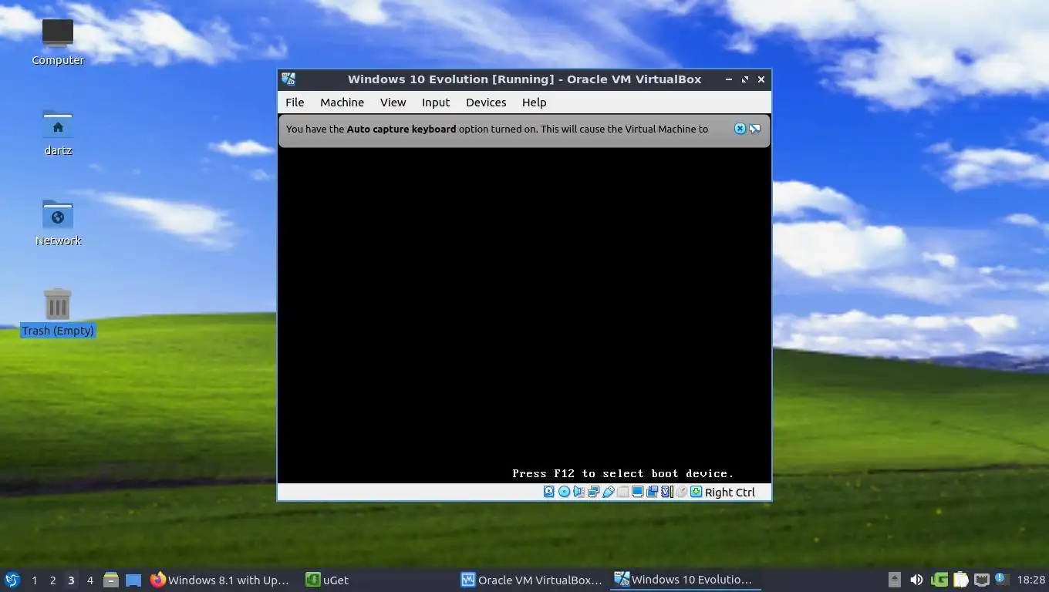Click the update notifier tray icon

click(x=1001, y=579)
